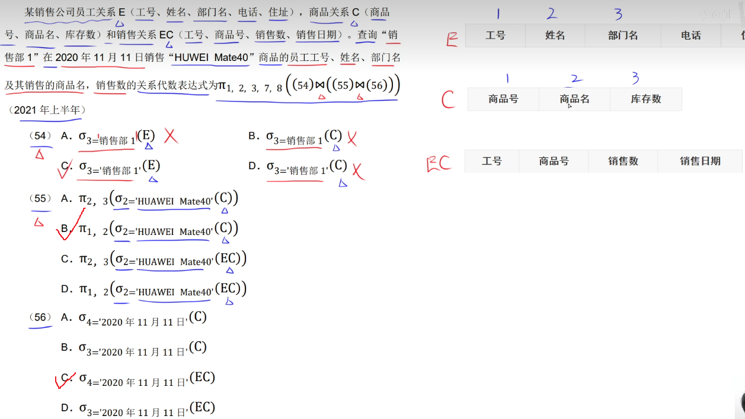Screen dimensions: 745x419
Task: Click the 库存数 header cell in table C
Action: click(x=646, y=99)
